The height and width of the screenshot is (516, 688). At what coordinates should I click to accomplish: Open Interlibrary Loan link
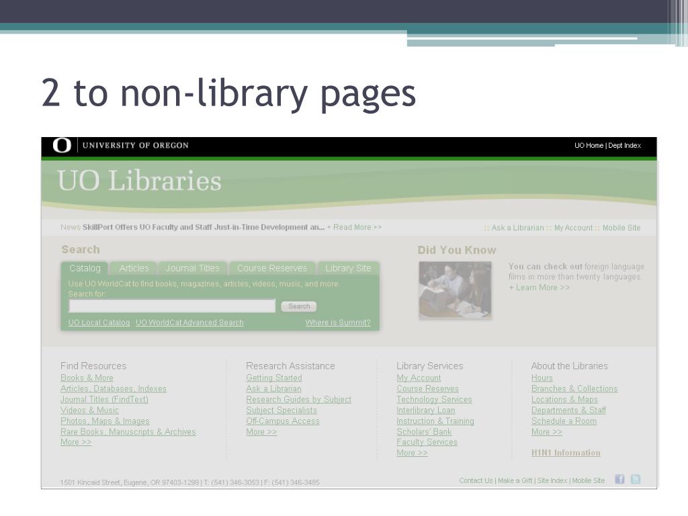425,411
